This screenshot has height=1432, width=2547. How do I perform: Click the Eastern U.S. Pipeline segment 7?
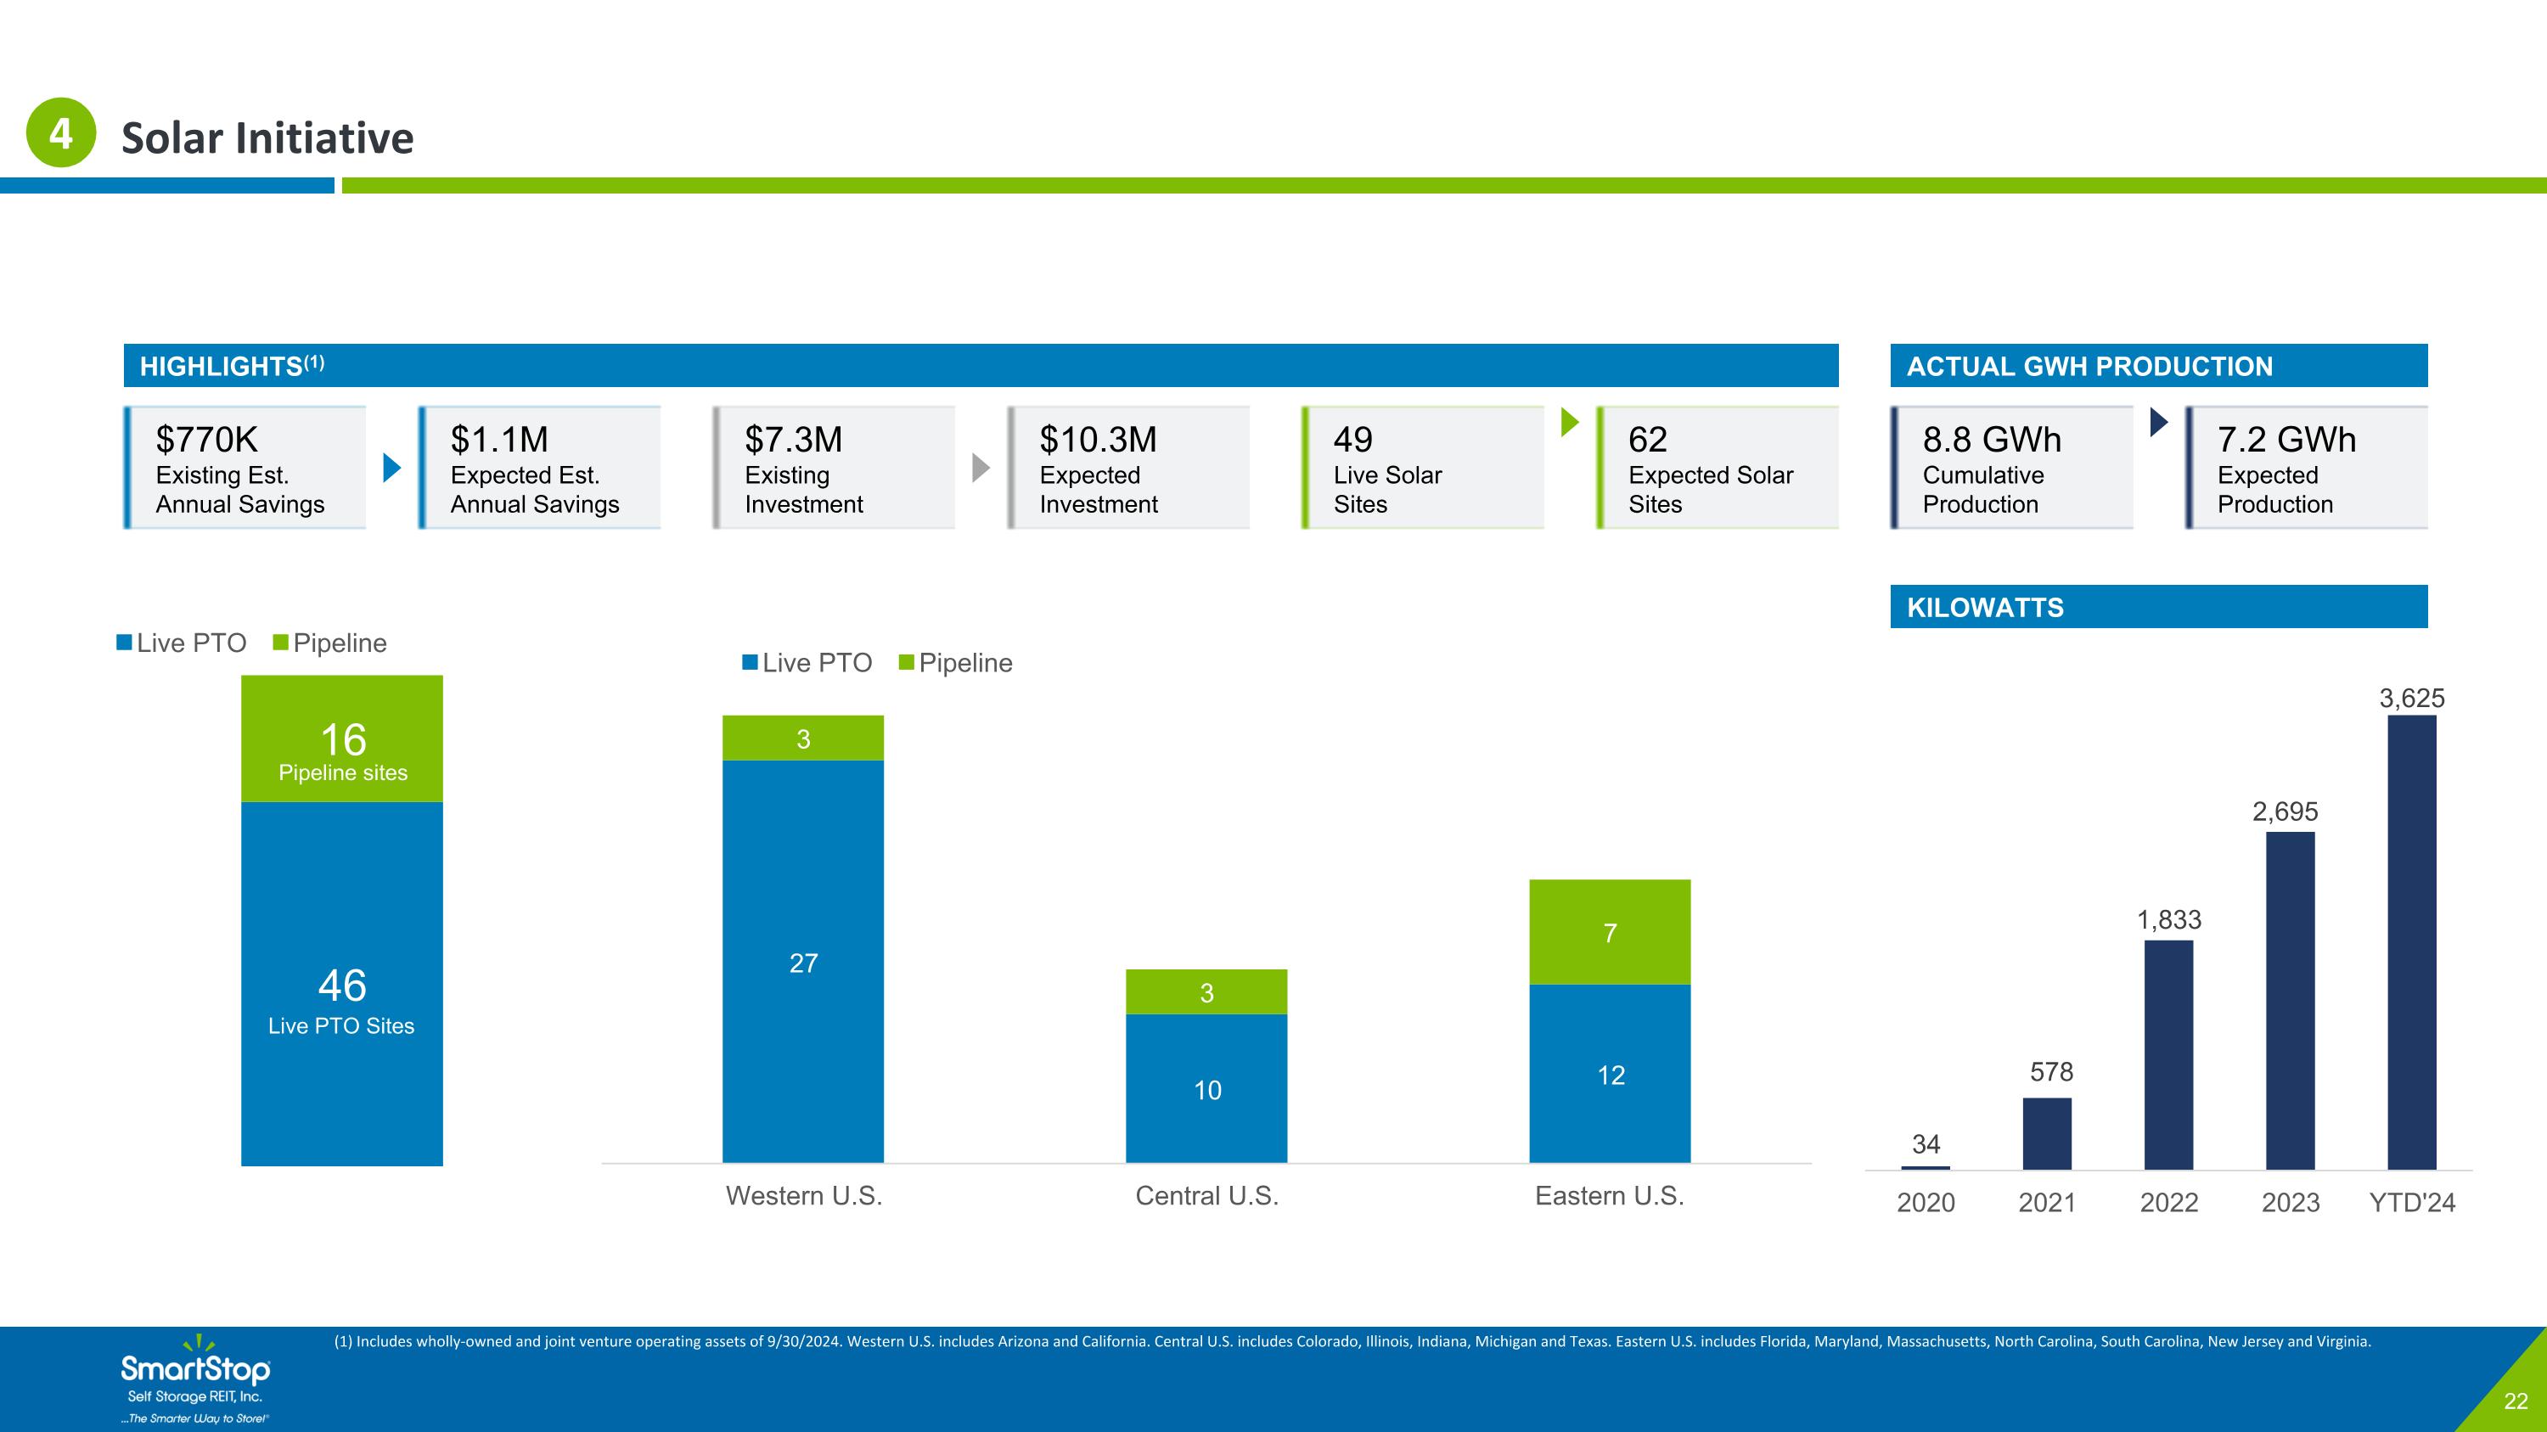pos(1610,932)
